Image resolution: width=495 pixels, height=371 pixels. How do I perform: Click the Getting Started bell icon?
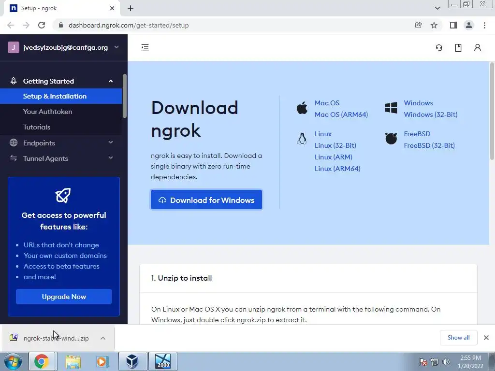[13, 81]
